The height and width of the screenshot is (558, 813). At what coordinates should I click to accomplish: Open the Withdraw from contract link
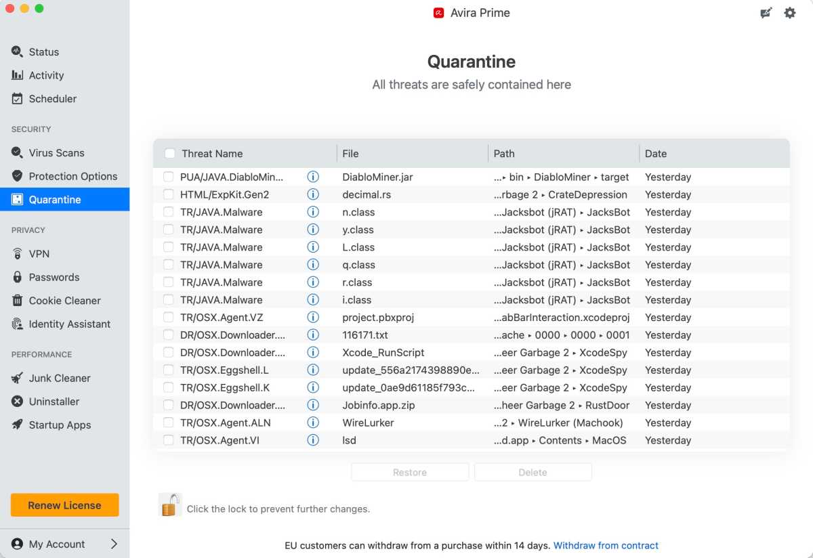(x=606, y=545)
